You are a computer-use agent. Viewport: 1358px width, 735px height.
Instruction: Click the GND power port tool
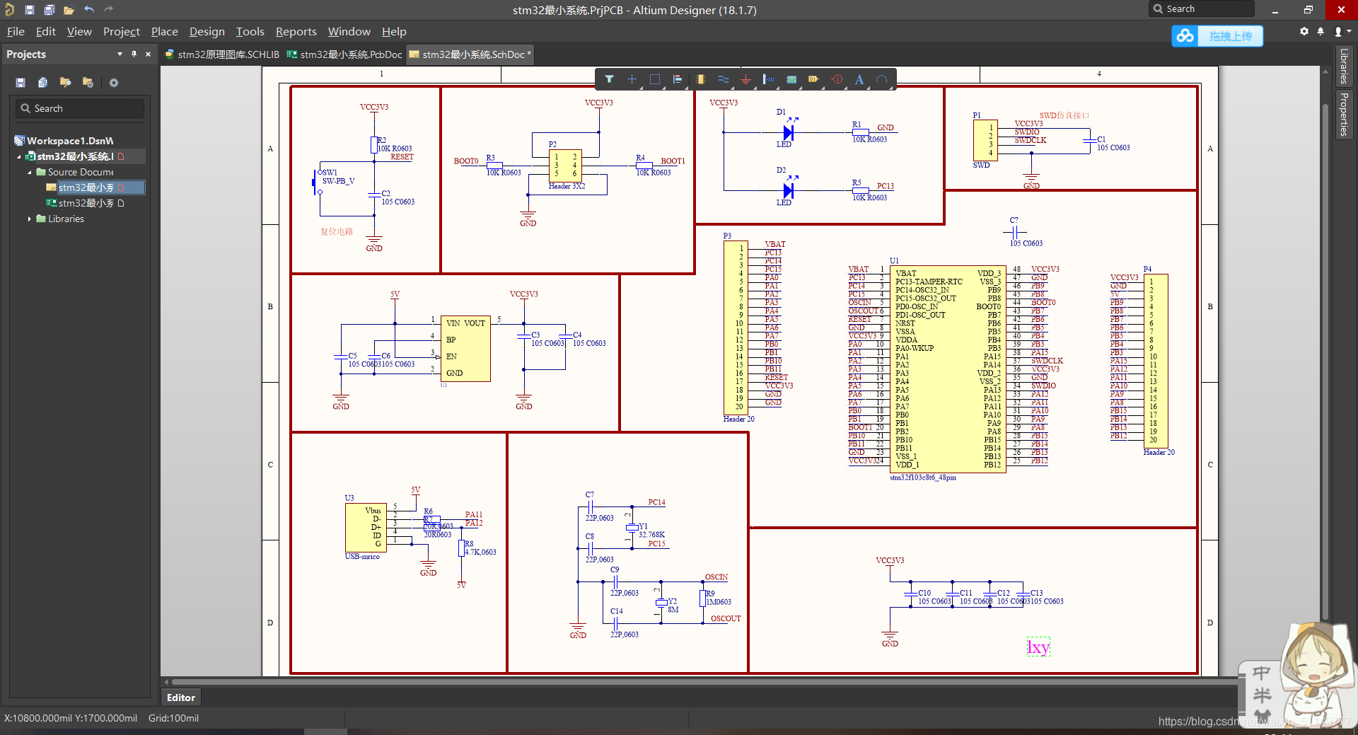(745, 79)
